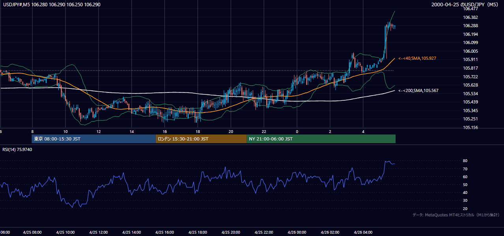Select the London session bar ロンドン 15:30-21:00 JST
The image size is (504, 236).
pyautogui.click(x=201, y=139)
